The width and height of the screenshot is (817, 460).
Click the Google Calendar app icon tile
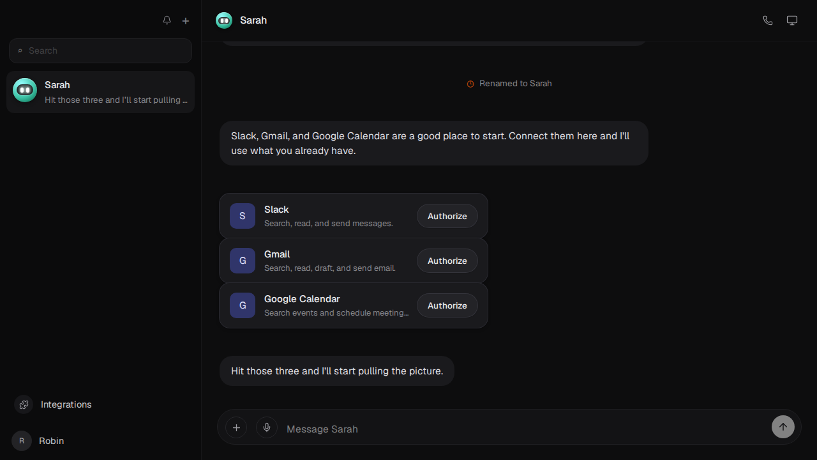(x=243, y=305)
